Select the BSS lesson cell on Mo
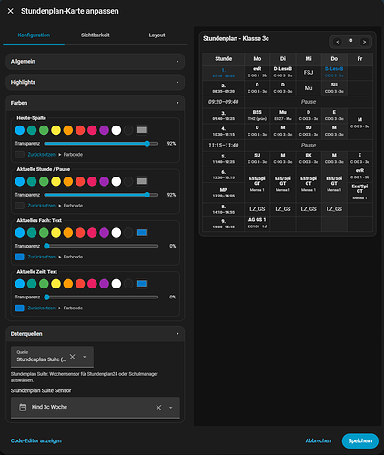The image size is (384, 455). click(x=258, y=116)
